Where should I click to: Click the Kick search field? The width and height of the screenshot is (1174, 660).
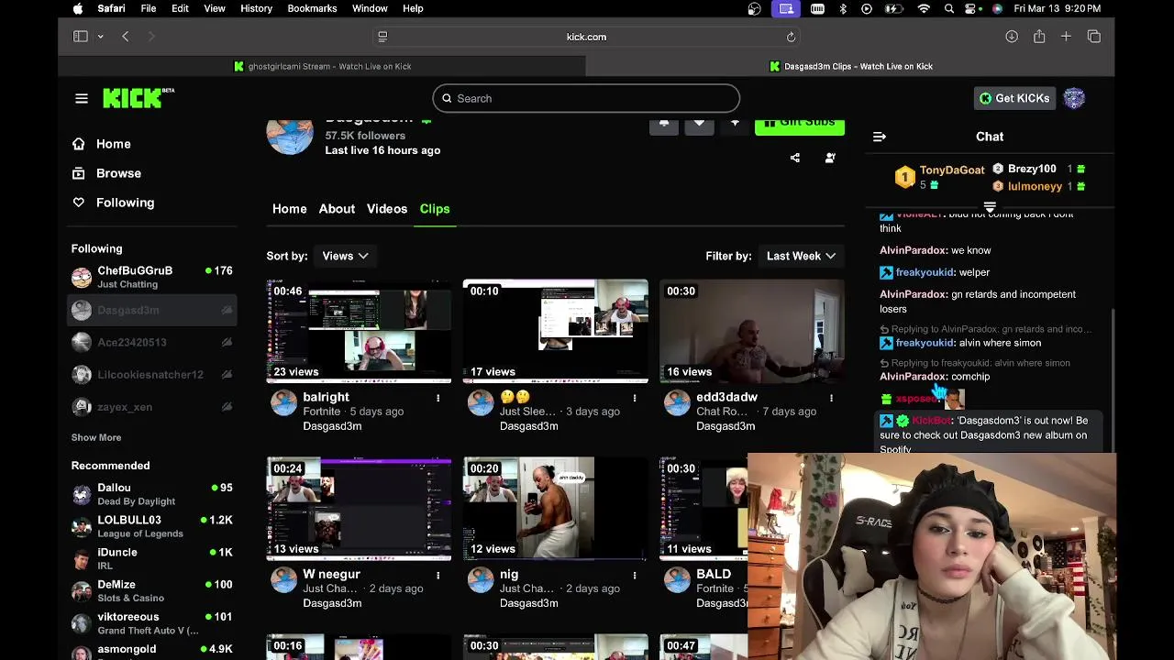[586, 98]
